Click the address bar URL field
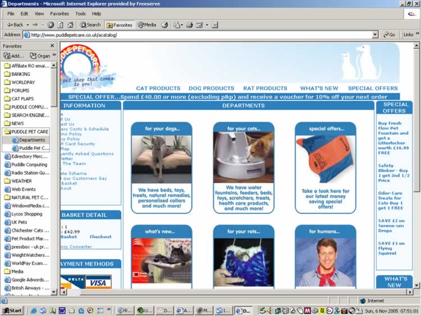Viewport: 421px width, 316px height. 202,35
